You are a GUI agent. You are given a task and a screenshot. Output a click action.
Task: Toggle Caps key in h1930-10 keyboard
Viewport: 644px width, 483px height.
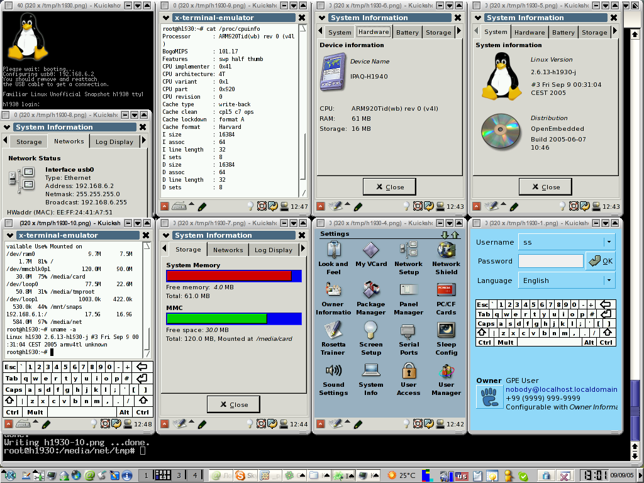[x=14, y=390]
